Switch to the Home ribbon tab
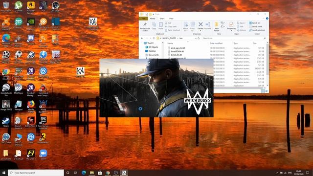Viewport: 313px width, 176px height. click(153, 19)
